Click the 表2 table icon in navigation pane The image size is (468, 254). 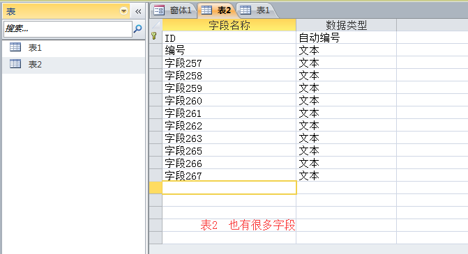pyautogui.click(x=15, y=64)
